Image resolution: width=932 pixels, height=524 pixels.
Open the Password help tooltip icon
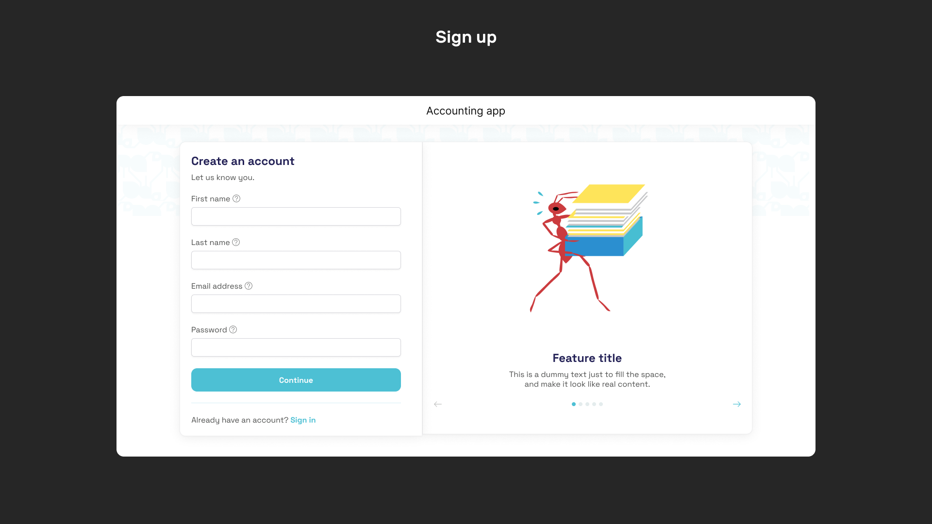coord(233,329)
